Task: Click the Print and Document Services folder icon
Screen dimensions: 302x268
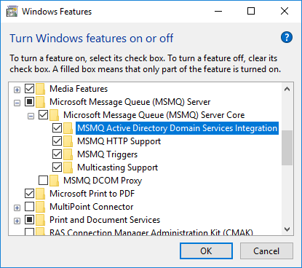Action: point(41,220)
